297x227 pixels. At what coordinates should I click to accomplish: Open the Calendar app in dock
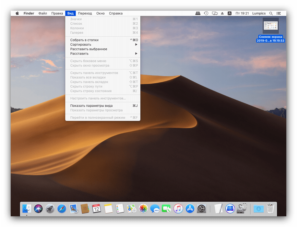coord(97,209)
